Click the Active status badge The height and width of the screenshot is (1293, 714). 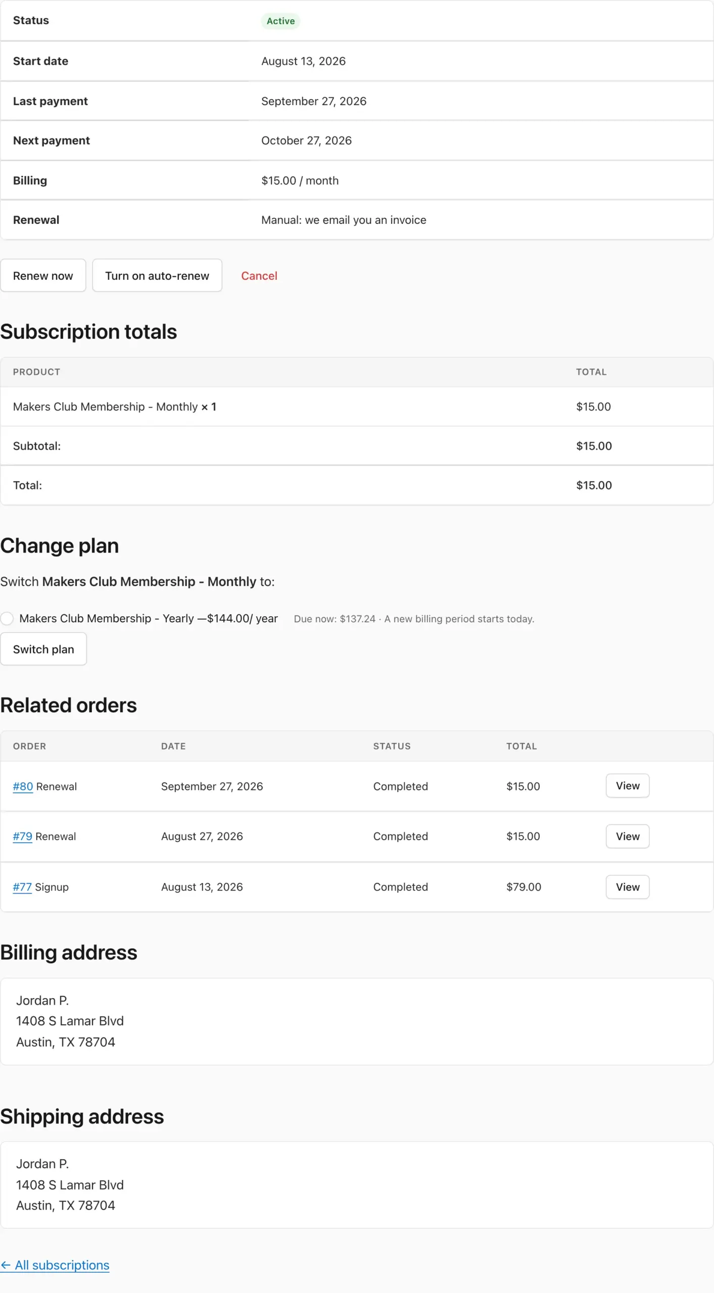pos(280,21)
